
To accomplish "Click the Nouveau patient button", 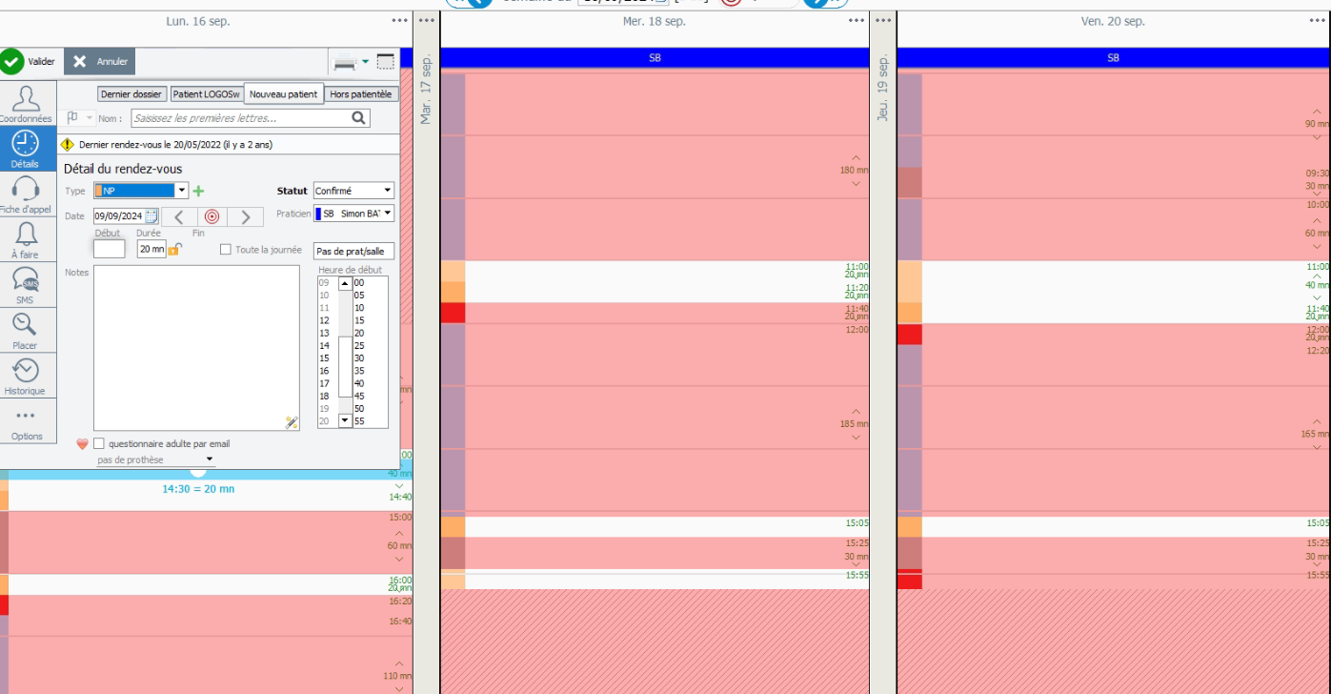I will [283, 94].
